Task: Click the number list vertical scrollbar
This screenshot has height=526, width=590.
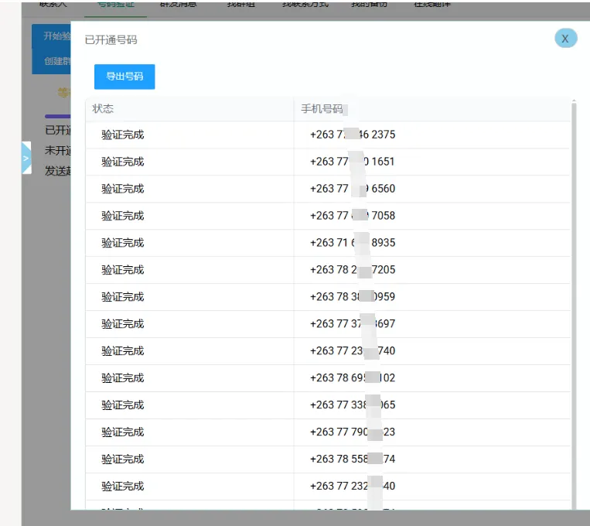Action: pyautogui.click(x=574, y=305)
